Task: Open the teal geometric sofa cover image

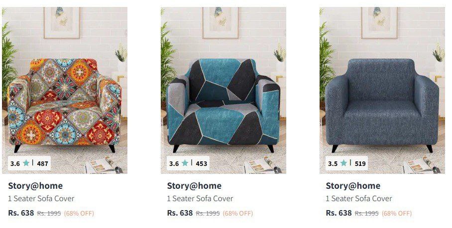Action: (x=224, y=90)
